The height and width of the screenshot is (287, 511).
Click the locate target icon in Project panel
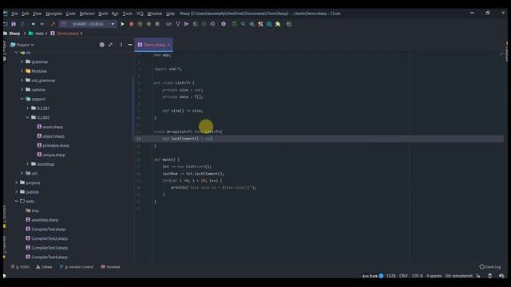(102, 45)
